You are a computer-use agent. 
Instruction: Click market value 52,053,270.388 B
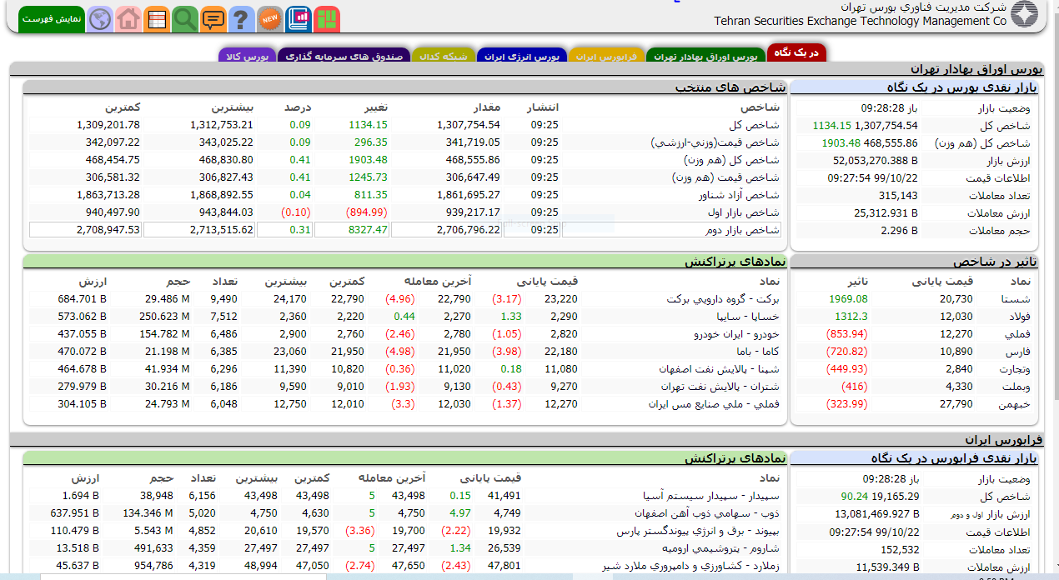[875, 161]
